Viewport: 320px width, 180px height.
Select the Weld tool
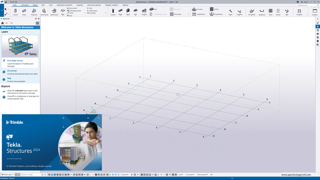[70, 13]
